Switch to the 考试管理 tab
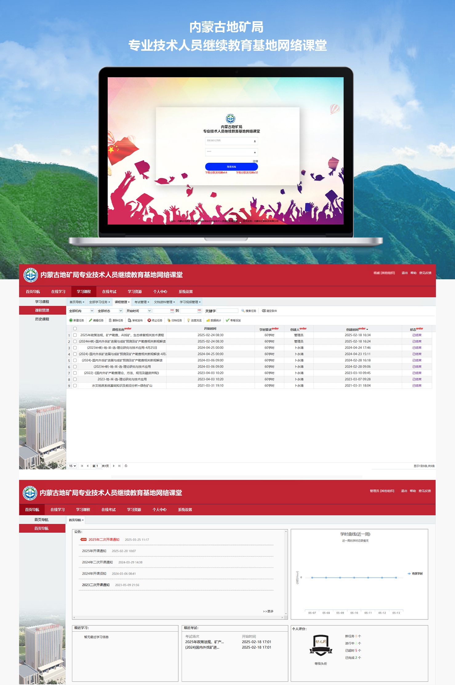 (141, 302)
